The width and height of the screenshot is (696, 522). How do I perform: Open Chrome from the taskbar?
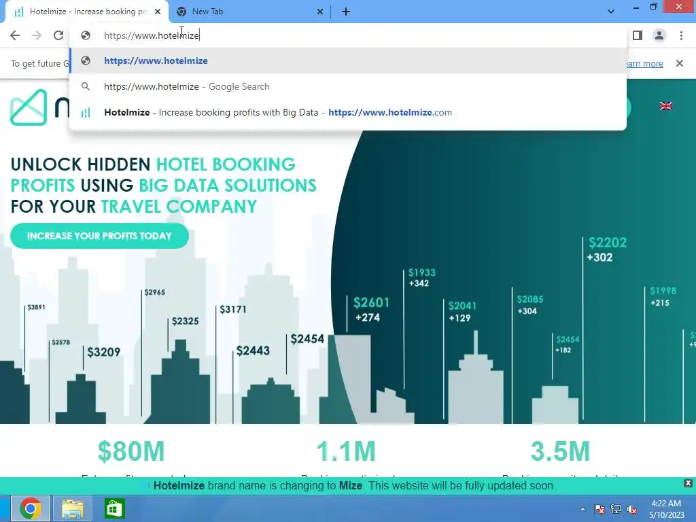tap(30, 508)
